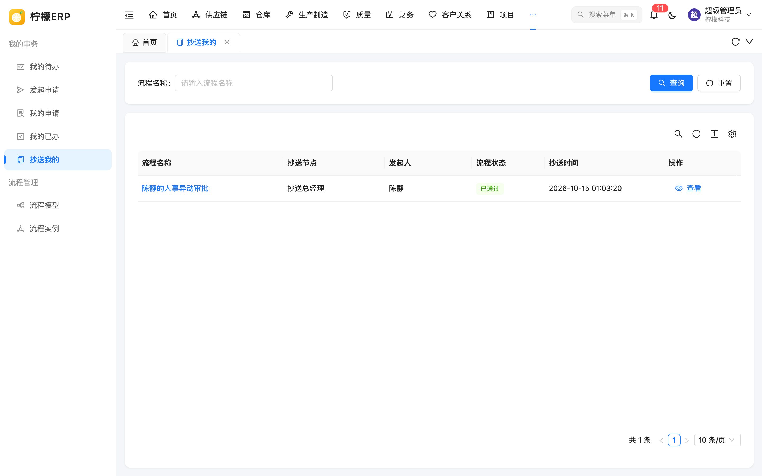This screenshot has width=762, height=476.
Task: Go to previous page arrow
Action: 661,440
